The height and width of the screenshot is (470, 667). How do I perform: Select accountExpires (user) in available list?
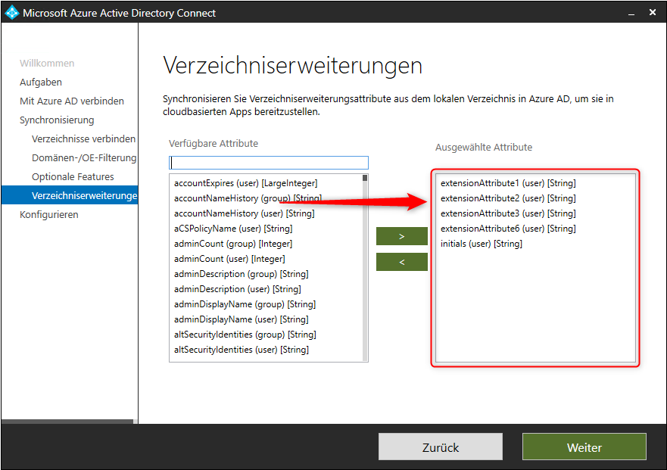click(x=245, y=183)
